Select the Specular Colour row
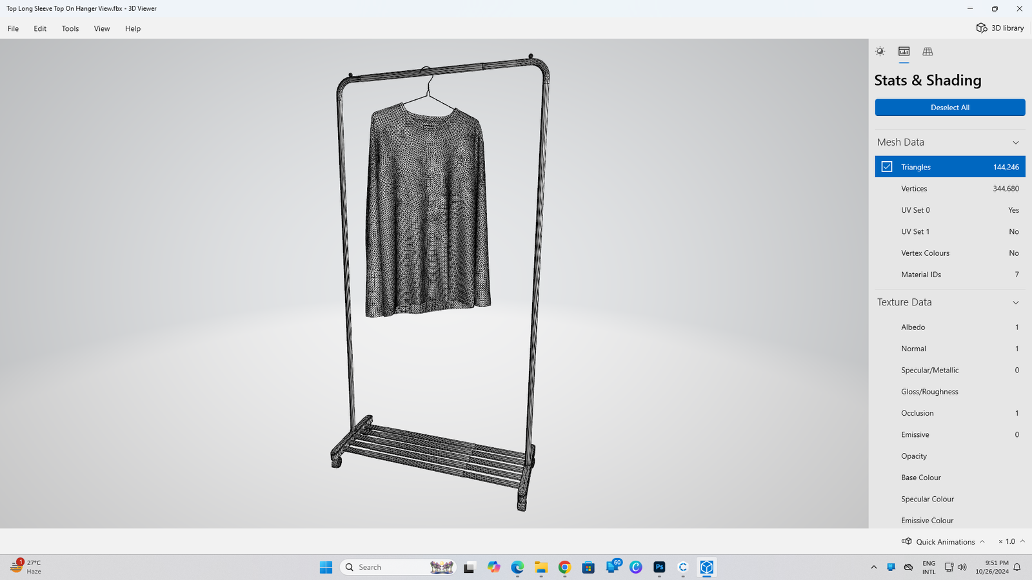Image resolution: width=1032 pixels, height=580 pixels. tap(950, 499)
